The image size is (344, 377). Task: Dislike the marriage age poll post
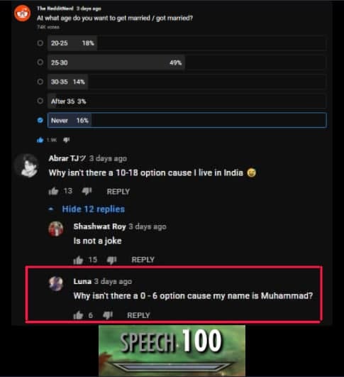coord(66,140)
